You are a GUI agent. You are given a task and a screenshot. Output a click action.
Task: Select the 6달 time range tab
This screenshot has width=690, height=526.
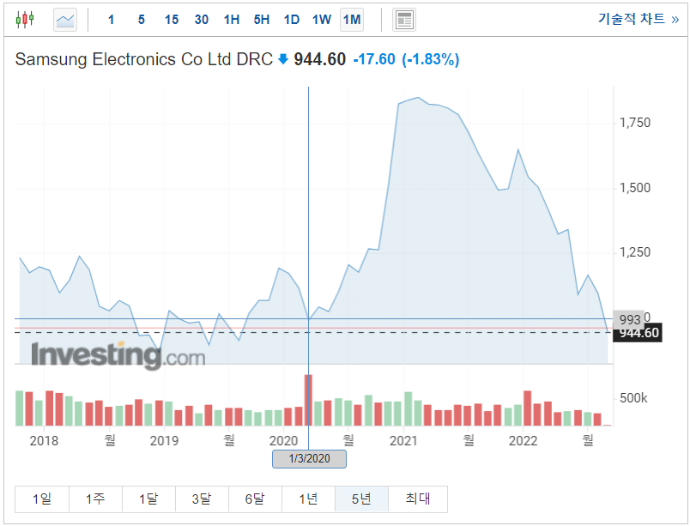255,499
